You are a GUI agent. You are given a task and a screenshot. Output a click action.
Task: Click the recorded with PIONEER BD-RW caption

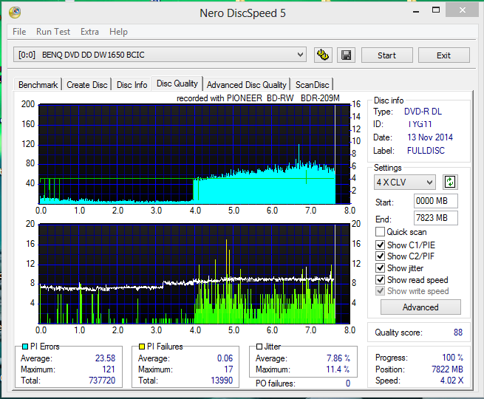click(x=258, y=98)
